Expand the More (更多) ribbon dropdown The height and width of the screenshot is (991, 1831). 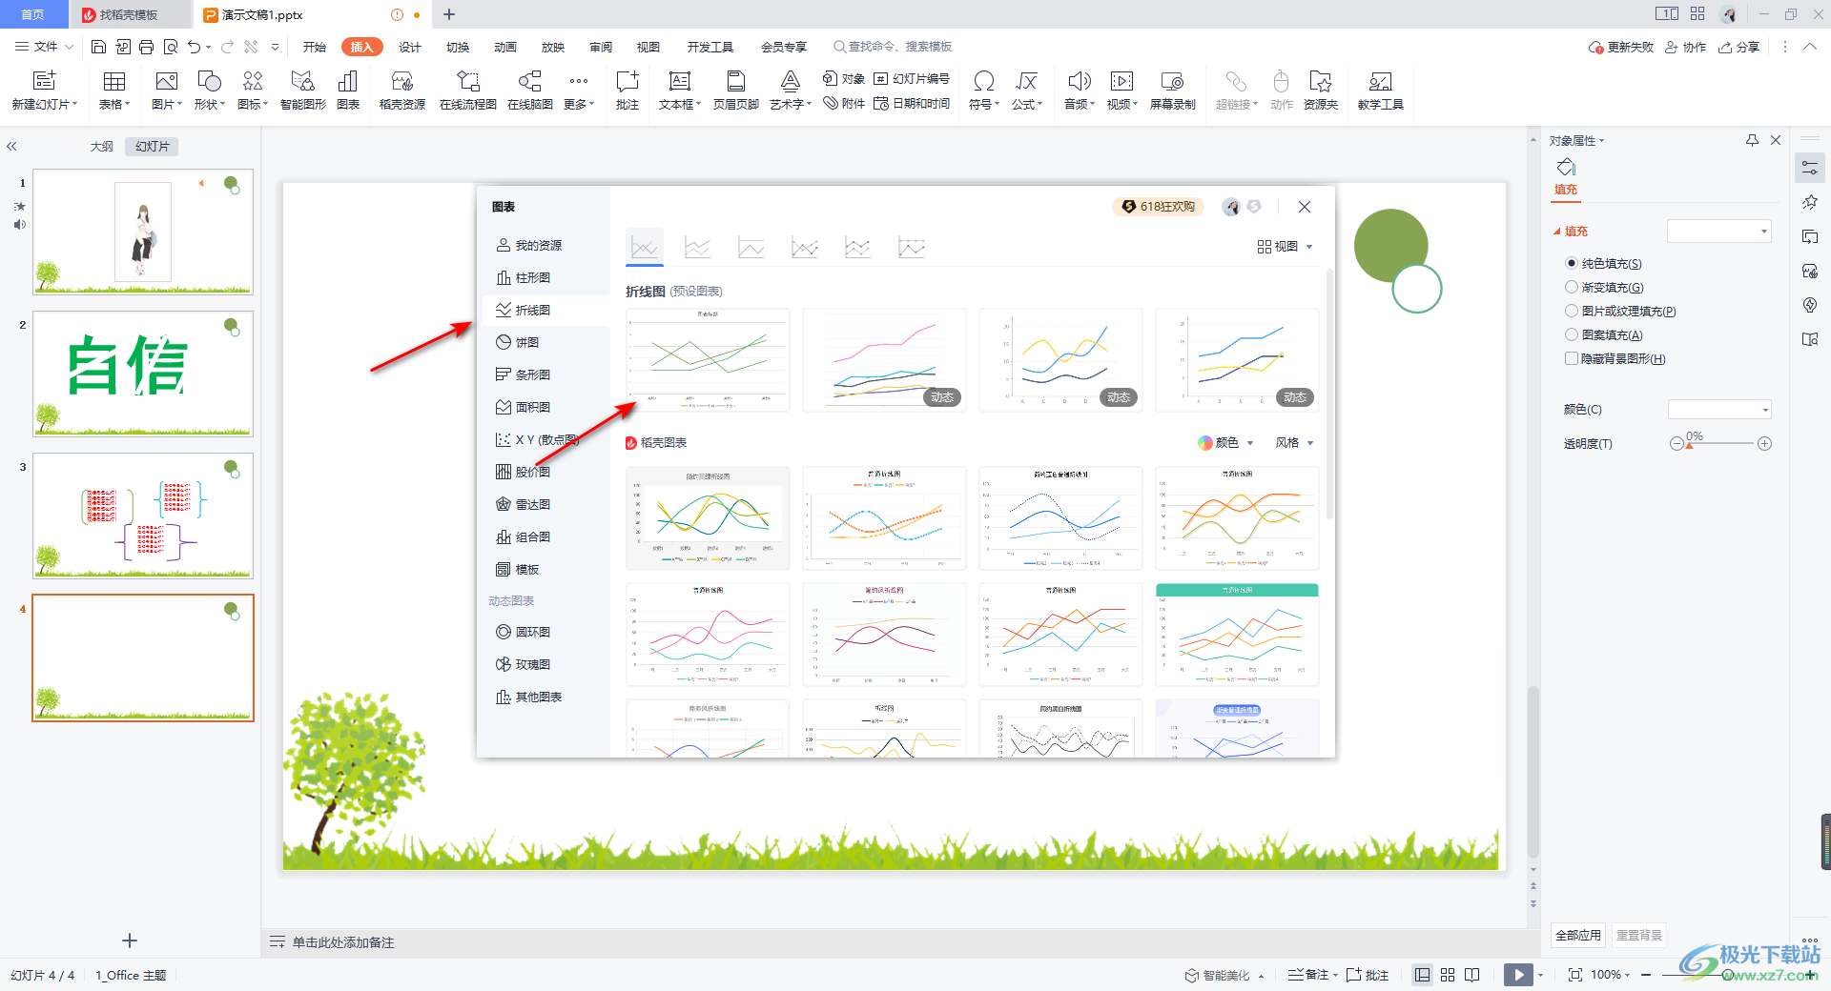point(579,91)
